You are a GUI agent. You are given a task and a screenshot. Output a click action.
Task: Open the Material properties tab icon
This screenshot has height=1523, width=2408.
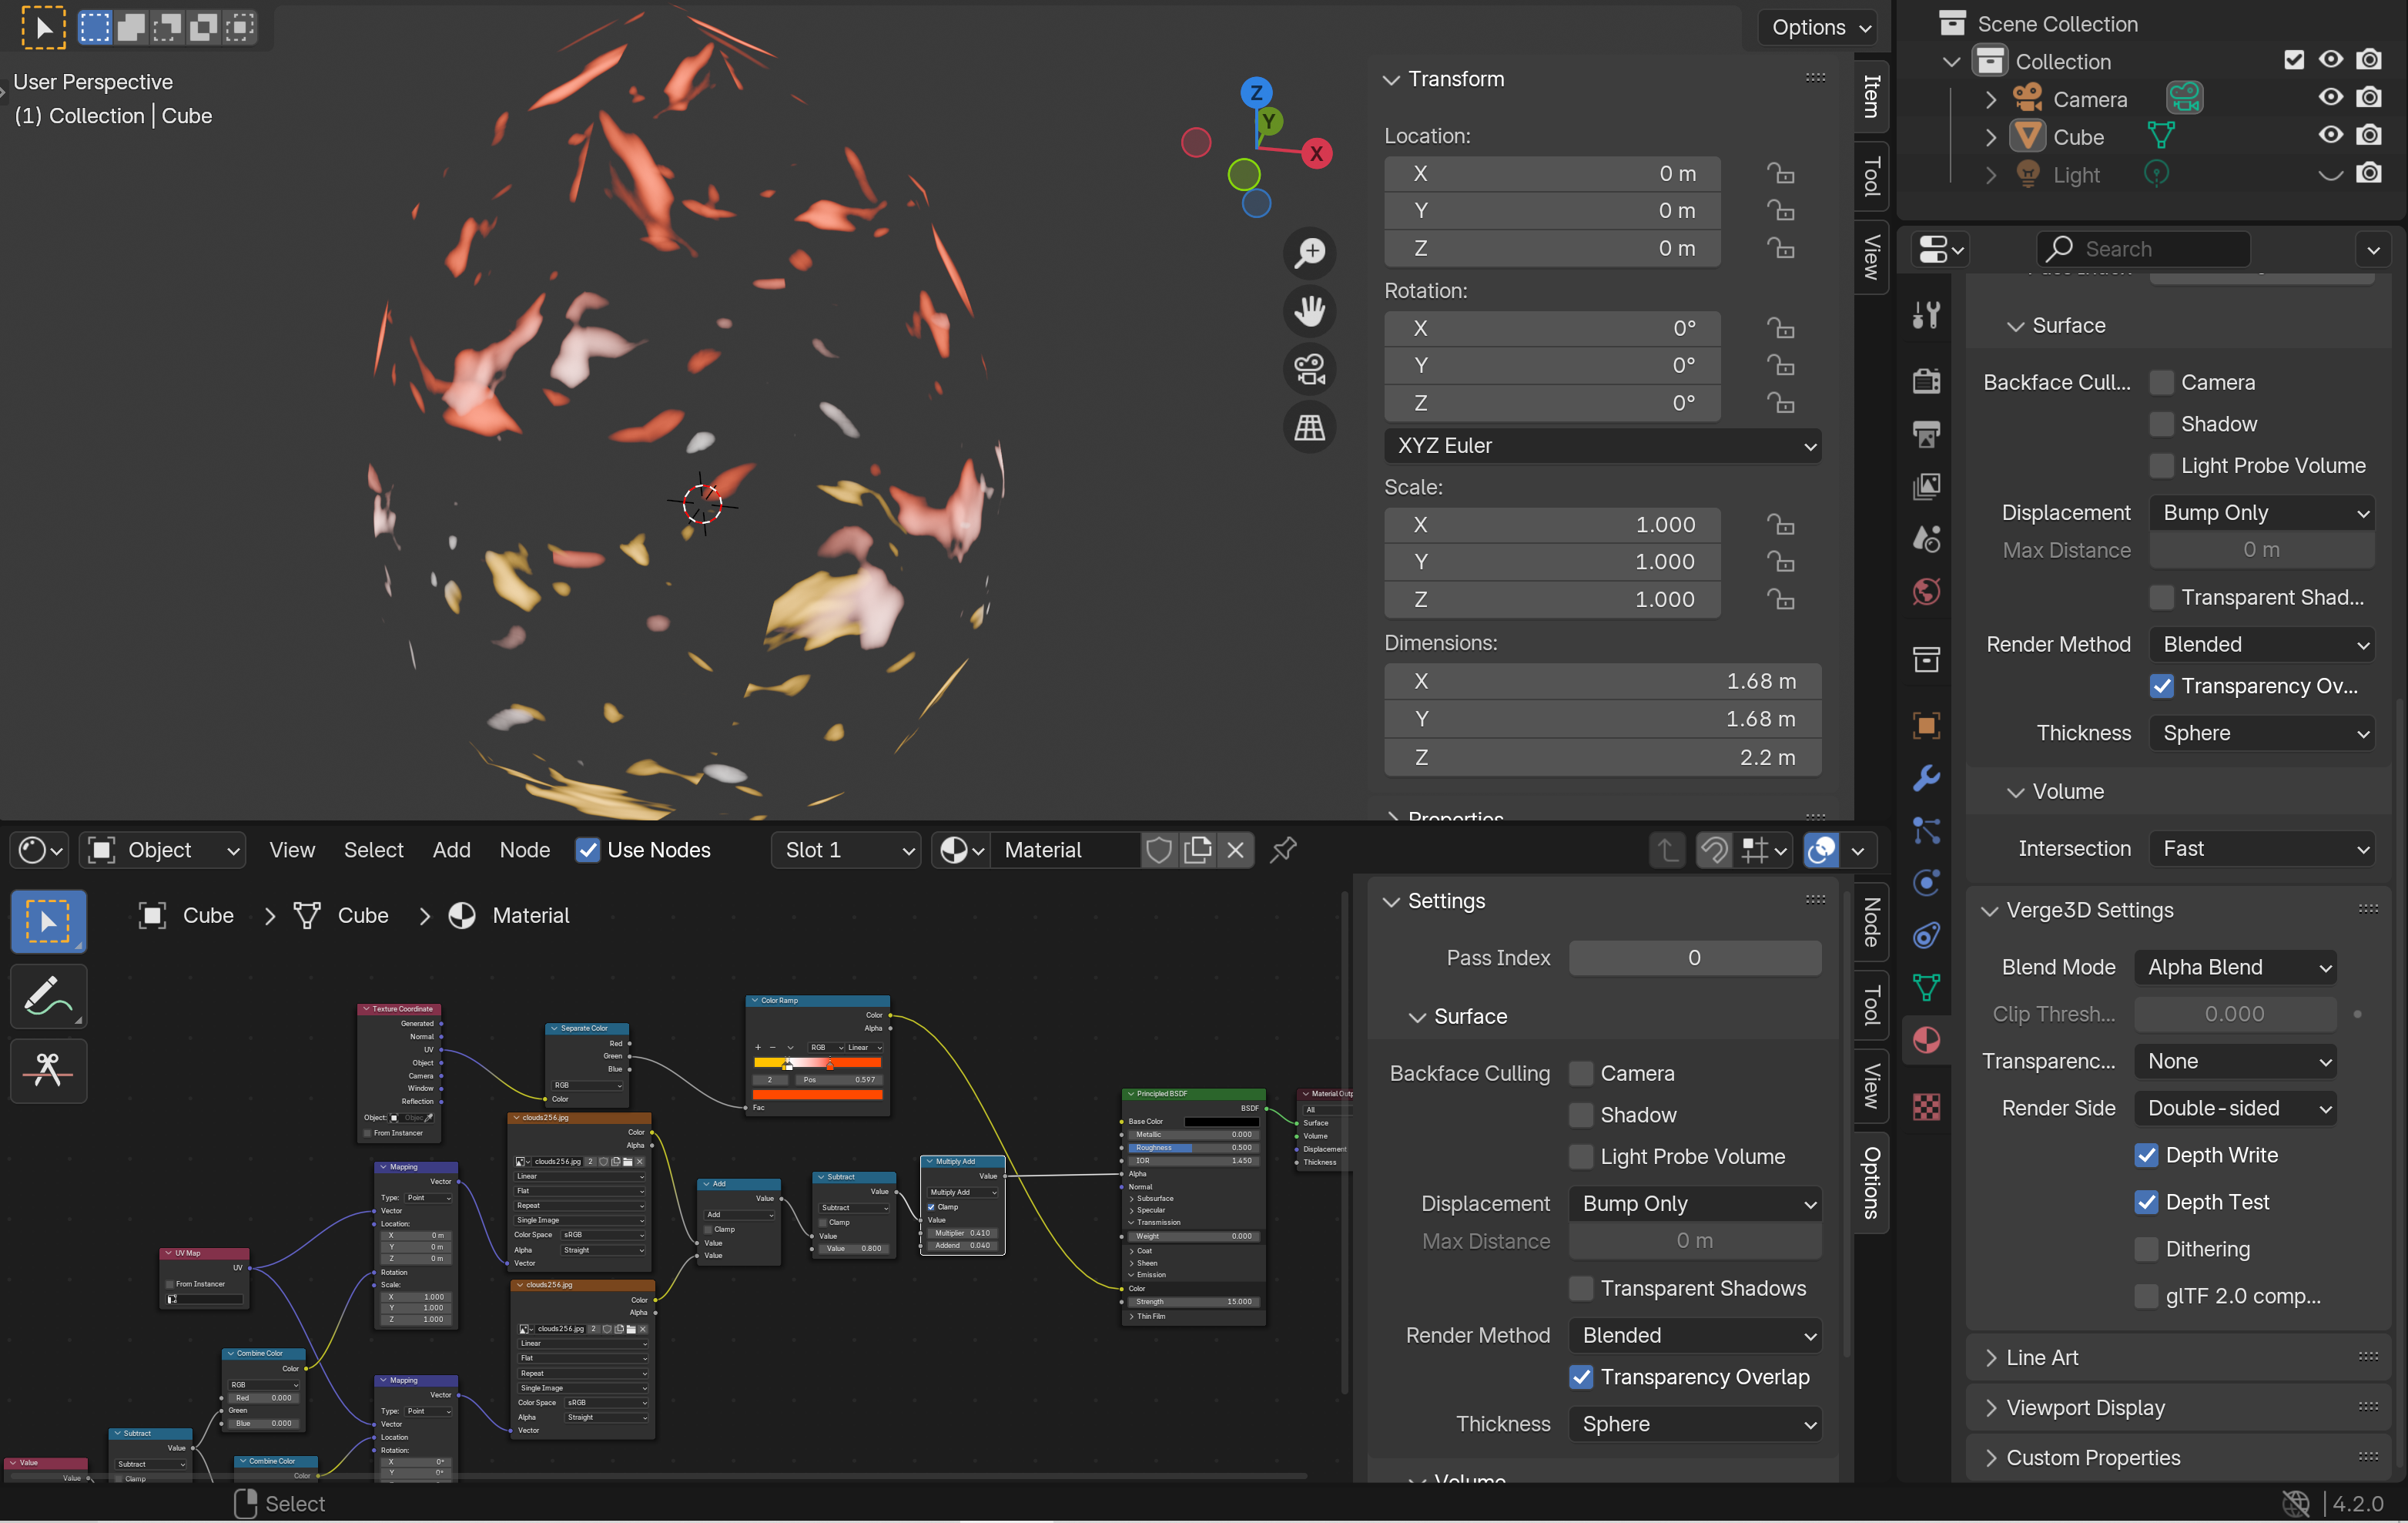click(1926, 1041)
